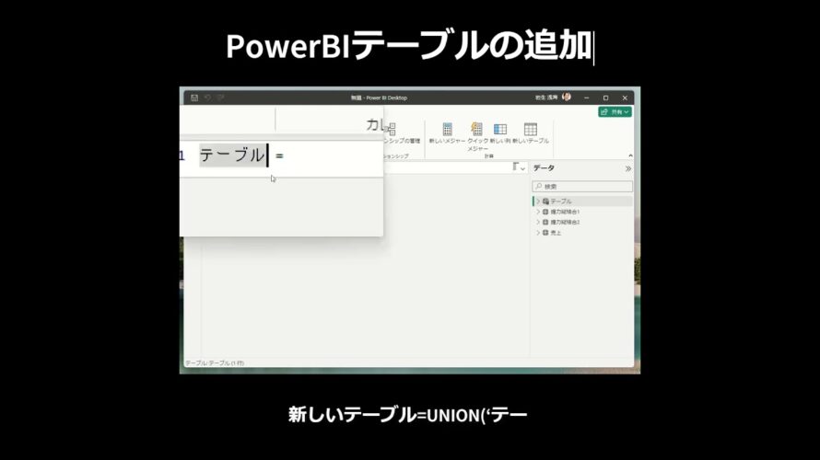
Task: Click the Redo arrow in title bar
Action: (x=221, y=98)
